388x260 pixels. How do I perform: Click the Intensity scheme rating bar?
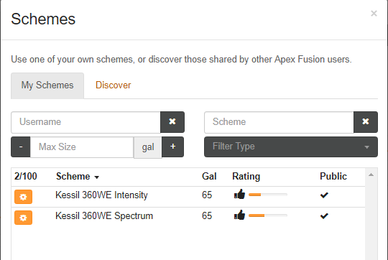pyautogui.click(x=268, y=195)
